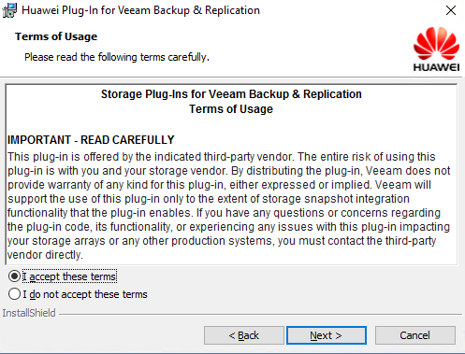465x354 pixels.
Task: Click the IMPORTANT - READ CAREFULLY heading
Action: pos(91,140)
